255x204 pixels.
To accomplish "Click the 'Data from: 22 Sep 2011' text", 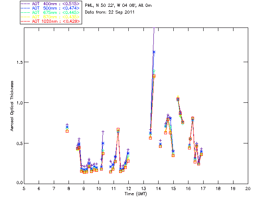I will click(108, 12).
